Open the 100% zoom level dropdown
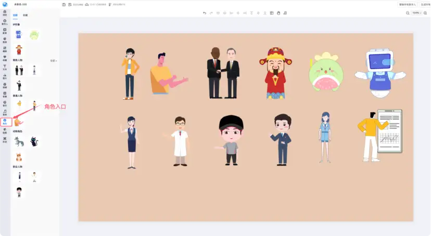The width and height of the screenshot is (431, 236). coord(416,12)
